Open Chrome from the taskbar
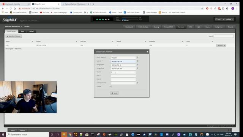 70,134
